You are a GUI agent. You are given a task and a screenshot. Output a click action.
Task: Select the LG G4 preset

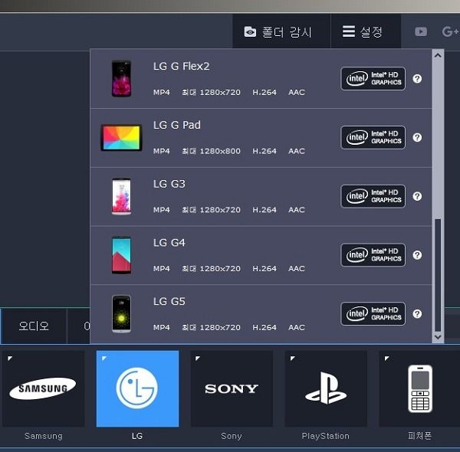click(261, 255)
